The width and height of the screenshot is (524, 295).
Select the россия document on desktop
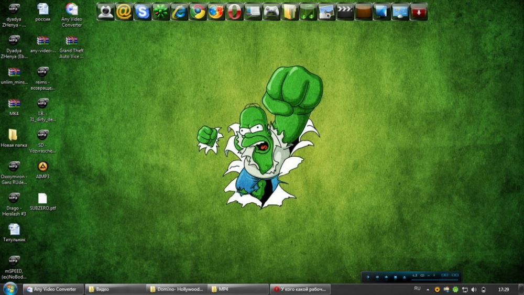pos(43,13)
